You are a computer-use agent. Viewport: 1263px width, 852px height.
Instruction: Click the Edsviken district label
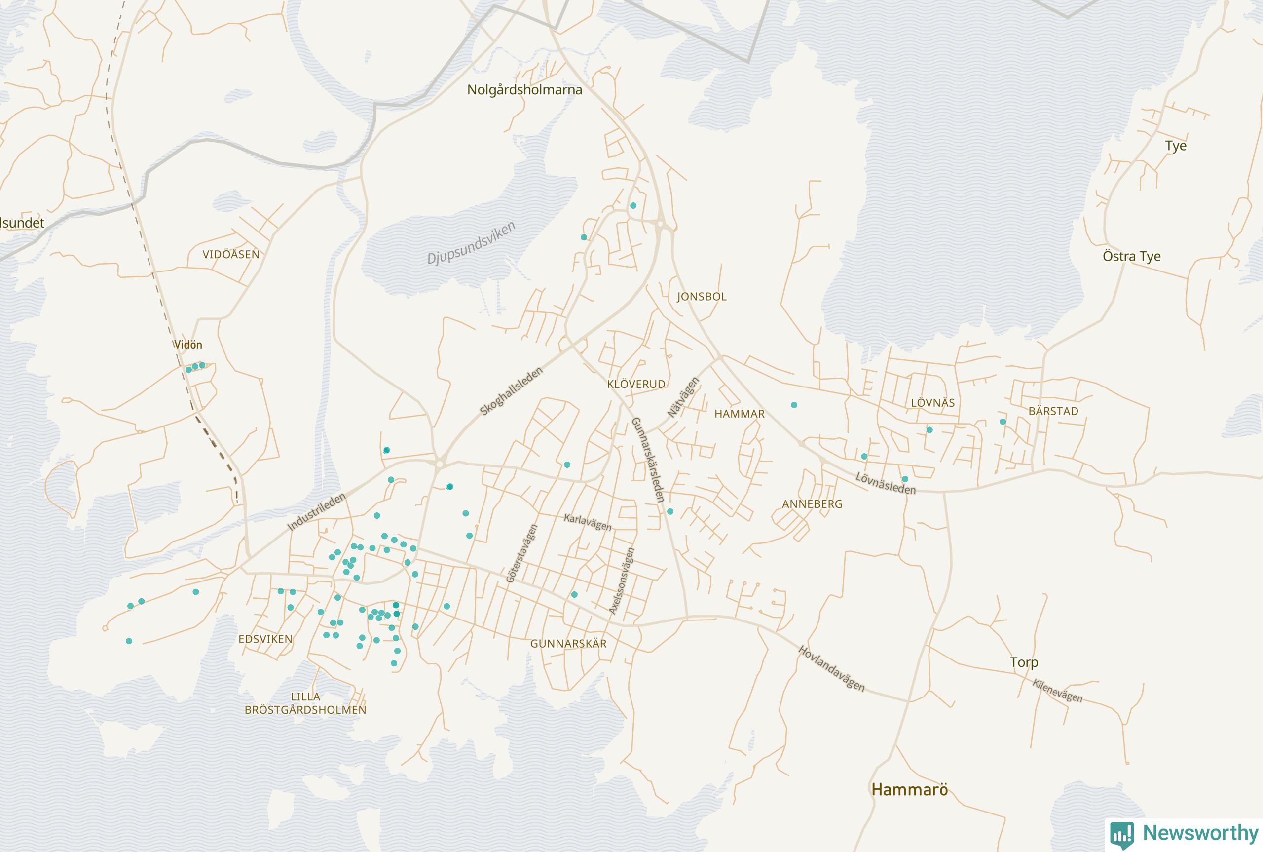[x=265, y=639]
